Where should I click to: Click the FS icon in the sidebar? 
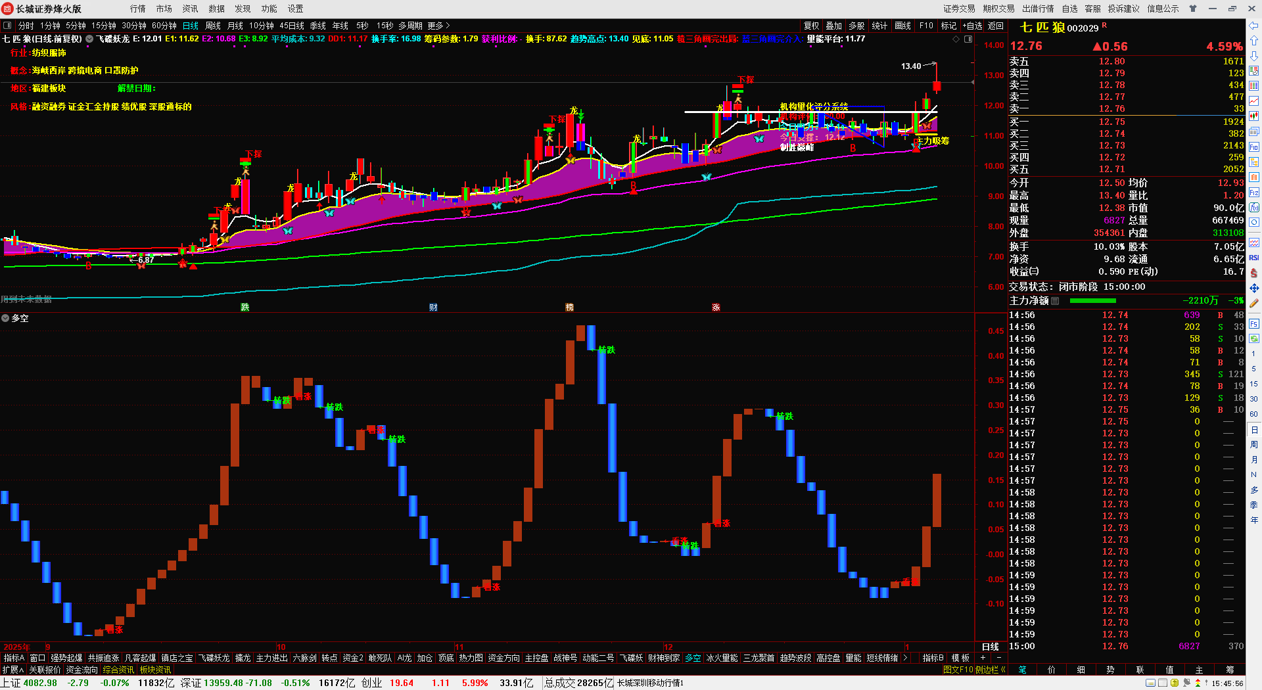1254,324
